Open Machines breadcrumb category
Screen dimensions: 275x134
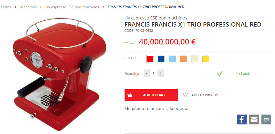click(x=28, y=7)
